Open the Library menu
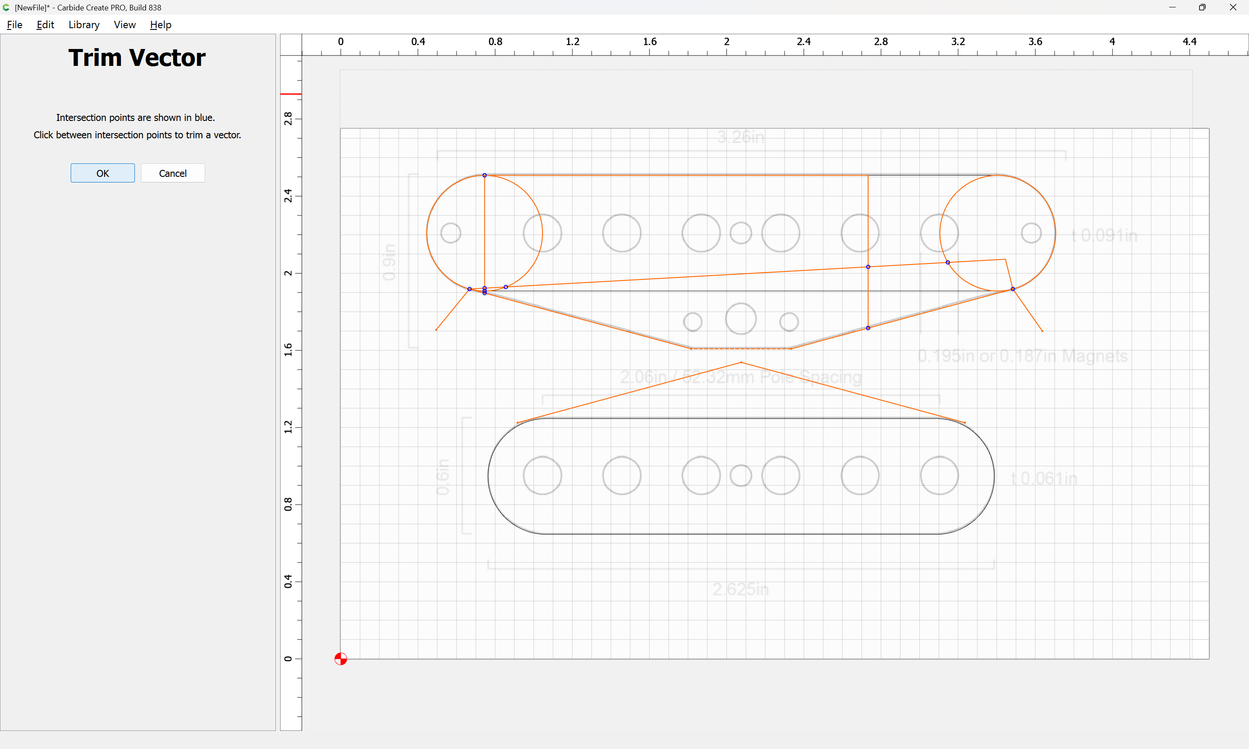Image resolution: width=1249 pixels, height=749 pixels. [84, 25]
